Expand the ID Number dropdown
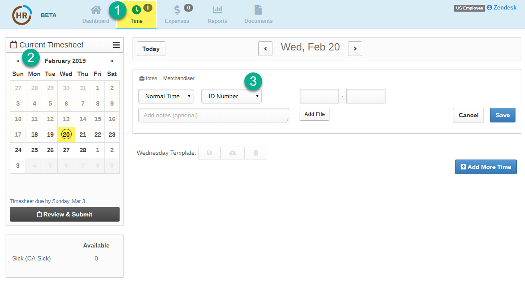This screenshot has width=525, height=285. [x=231, y=96]
